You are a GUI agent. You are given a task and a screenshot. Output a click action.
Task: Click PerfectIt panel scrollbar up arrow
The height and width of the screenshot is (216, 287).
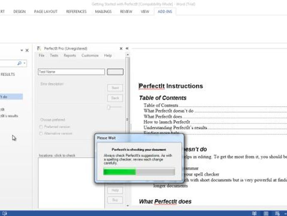128,55
